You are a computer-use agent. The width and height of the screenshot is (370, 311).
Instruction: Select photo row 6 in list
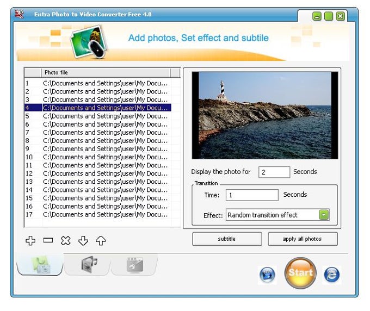point(98,125)
